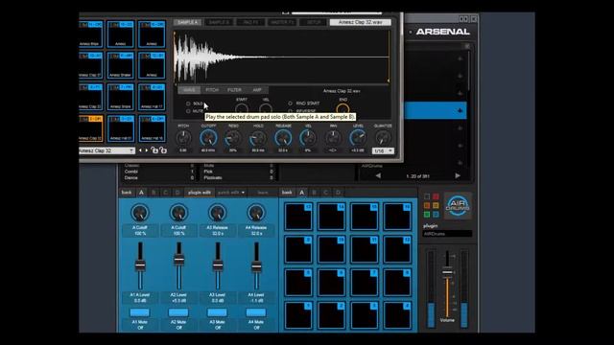Toggle the A2 Mute button
Image resolution: width=614 pixels, height=345 pixels.
tap(178, 312)
